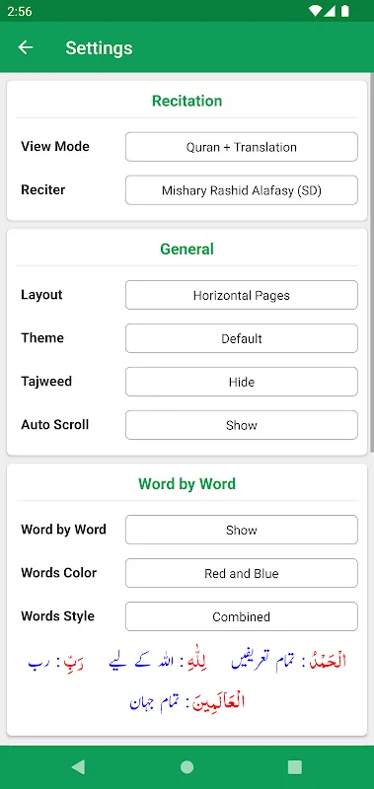The image size is (374, 789).
Task: Open the View Mode dropdown
Action: (x=242, y=147)
